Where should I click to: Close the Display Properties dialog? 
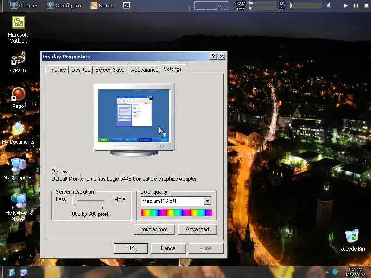click(222, 56)
